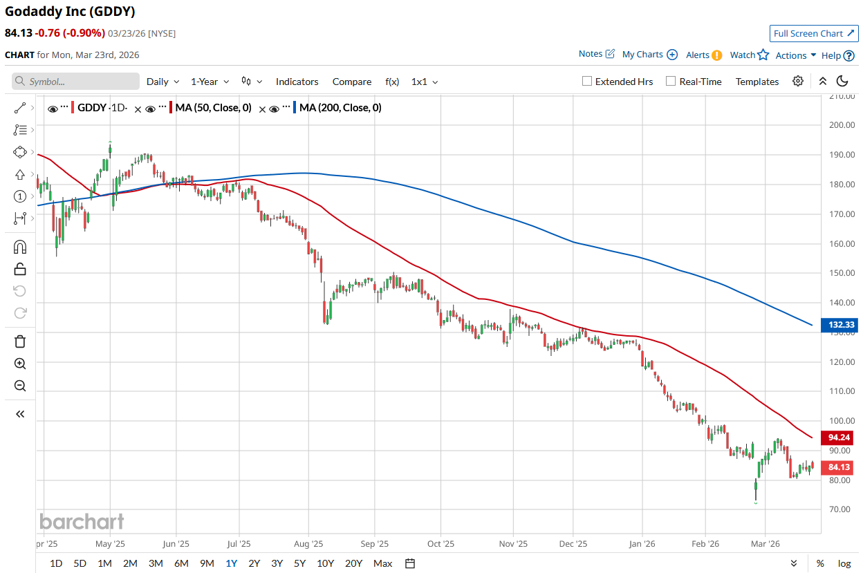Screen dimensions: 863x573
Task: Click the lock drawings padlock icon
Action: (19, 269)
